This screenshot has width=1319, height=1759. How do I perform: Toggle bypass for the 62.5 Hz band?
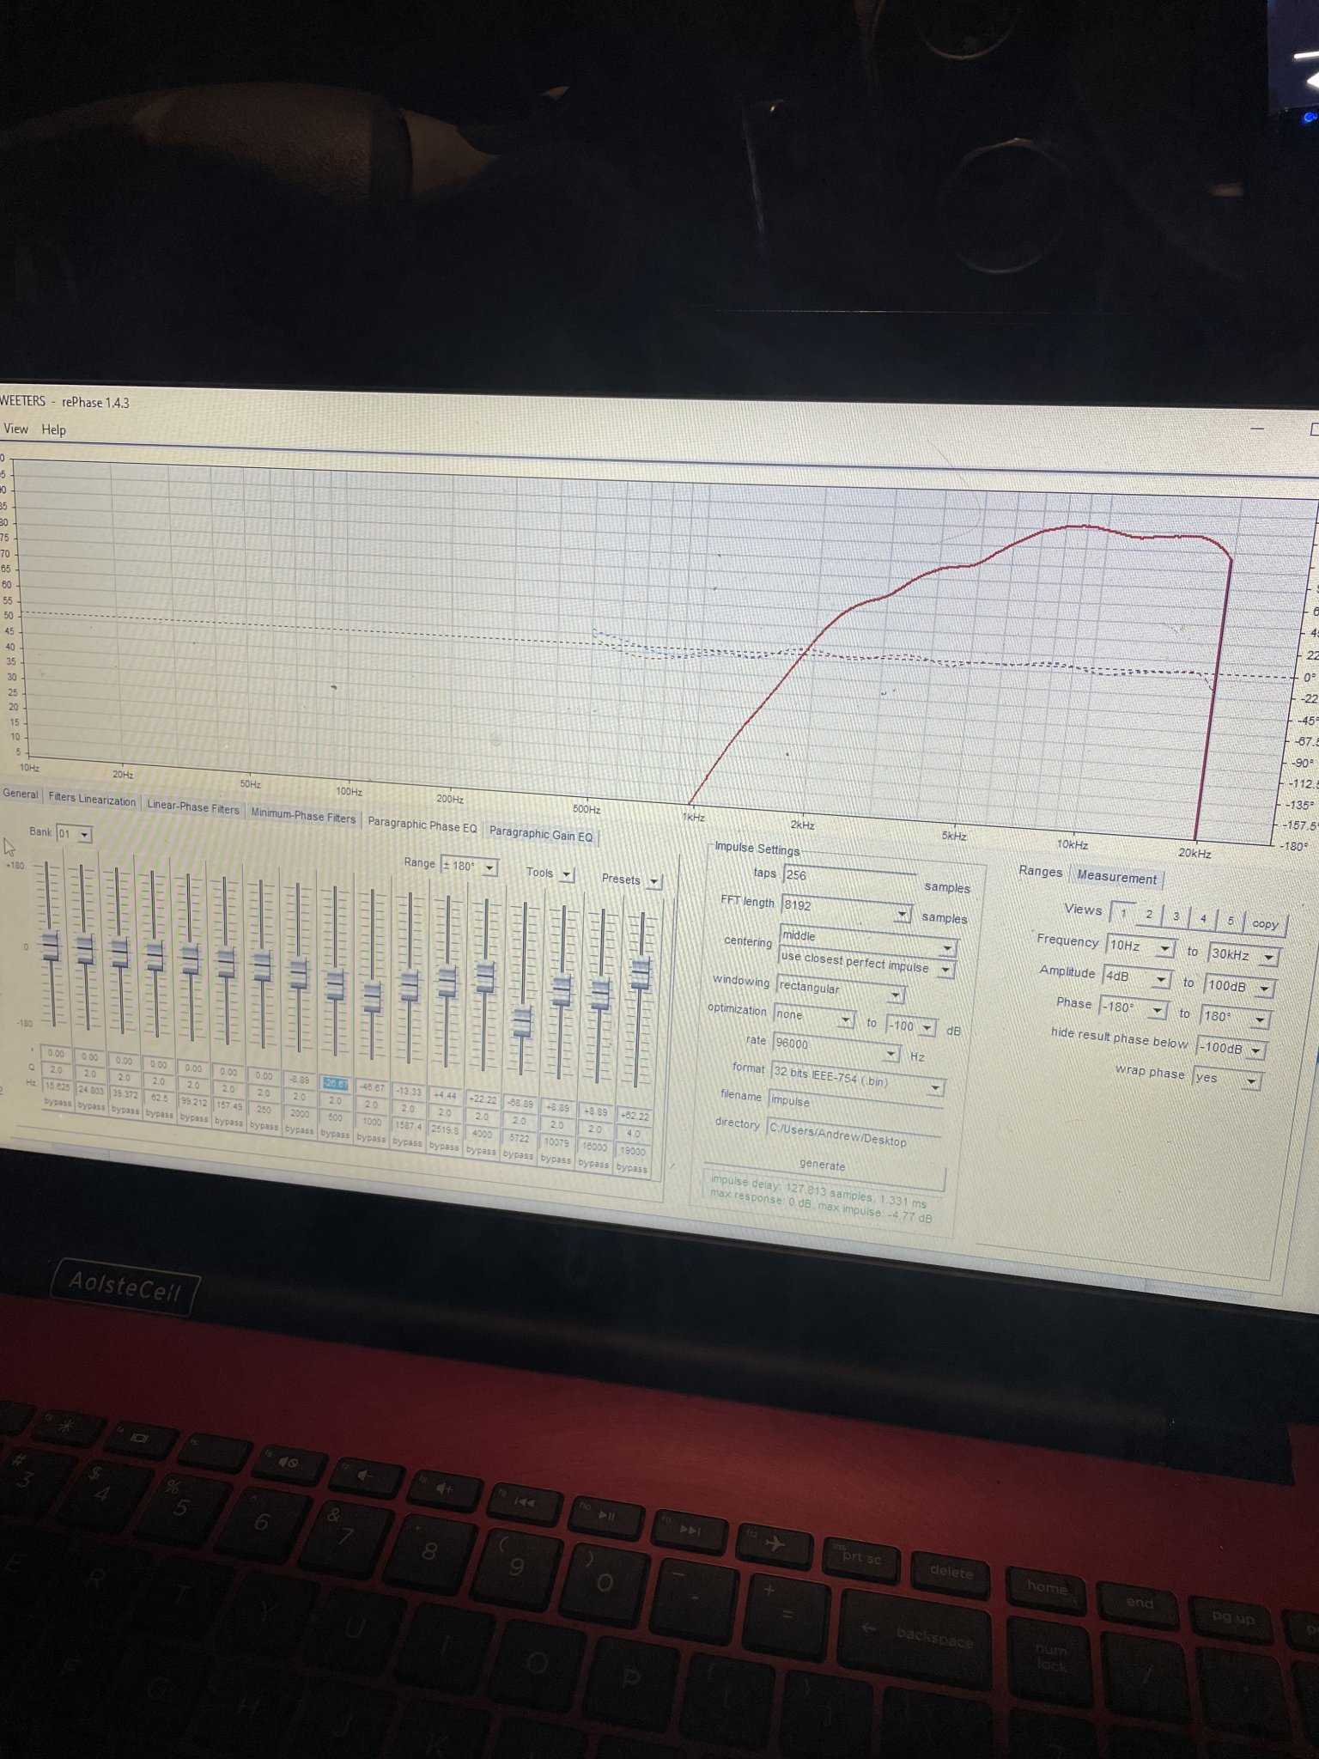160,1113
